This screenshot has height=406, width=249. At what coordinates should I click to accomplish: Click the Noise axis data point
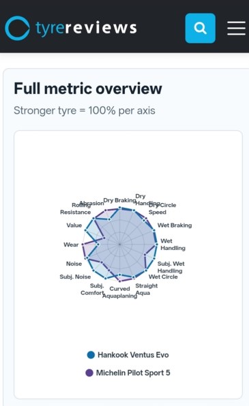(87, 258)
